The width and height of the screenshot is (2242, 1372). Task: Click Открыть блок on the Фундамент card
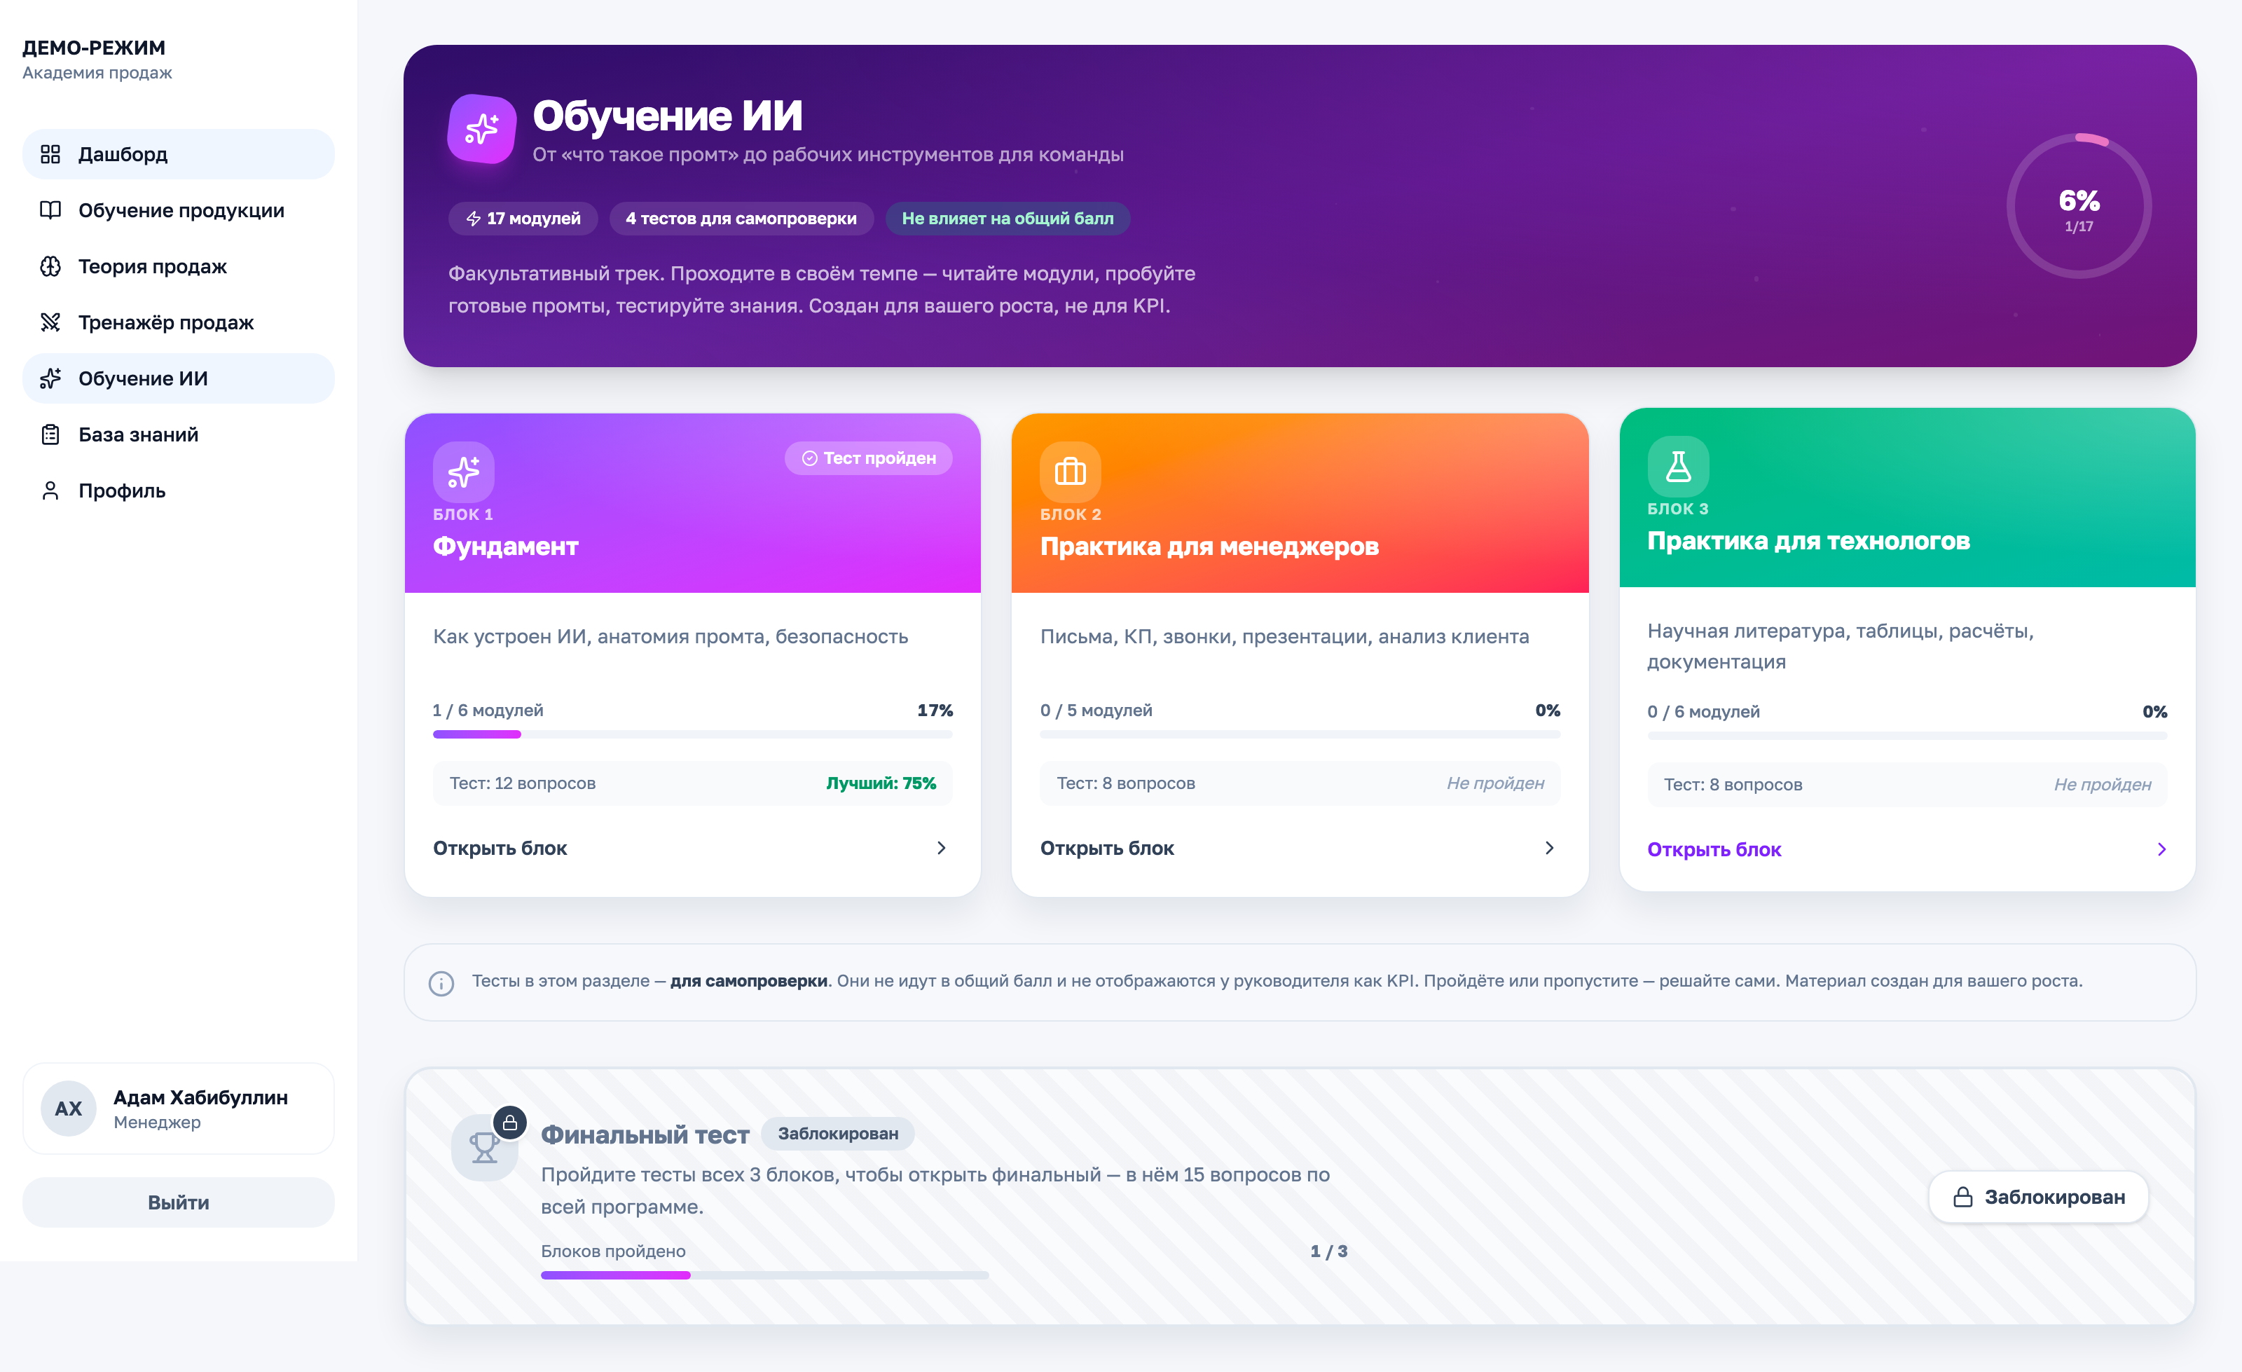(x=500, y=848)
